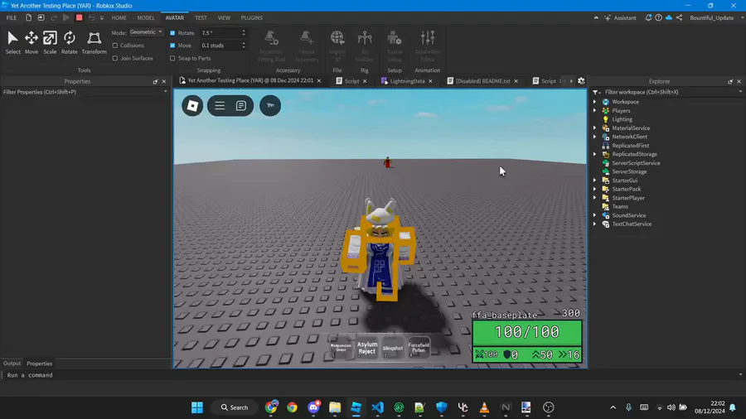Open Visual Studio Code from taskbar
Image resolution: width=746 pixels, height=419 pixels.
click(x=378, y=407)
